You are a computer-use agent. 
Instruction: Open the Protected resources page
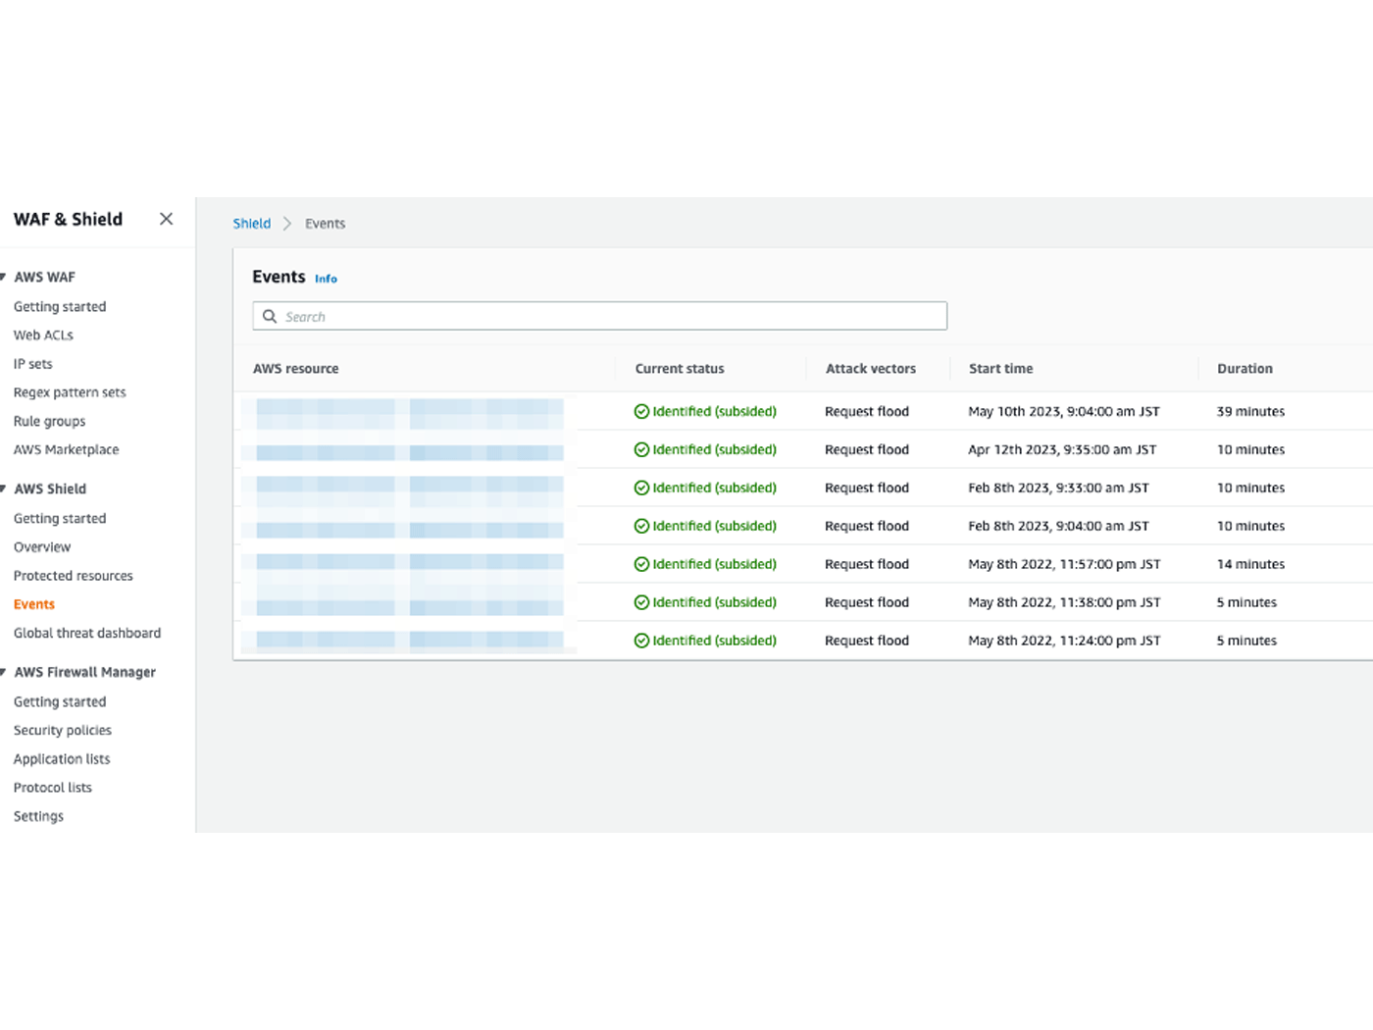click(x=73, y=576)
